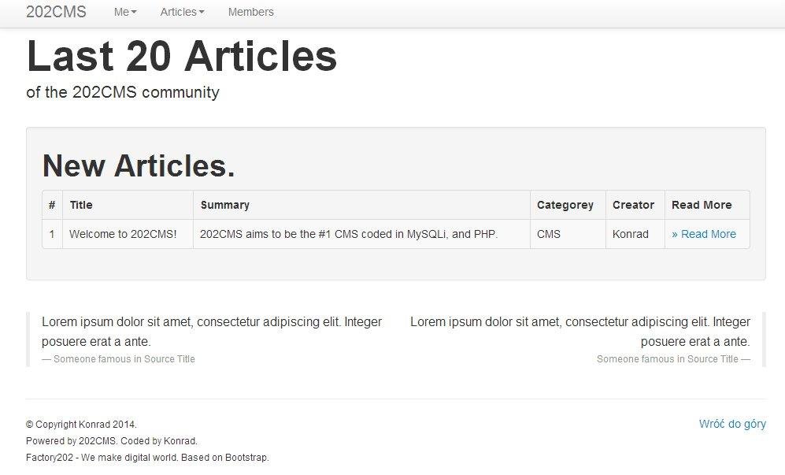Click the Creator column header
The width and height of the screenshot is (785, 475).
(x=633, y=205)
